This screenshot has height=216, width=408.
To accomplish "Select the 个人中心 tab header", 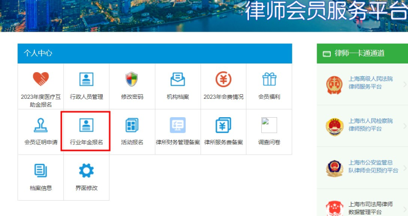I will pos(38,53).
